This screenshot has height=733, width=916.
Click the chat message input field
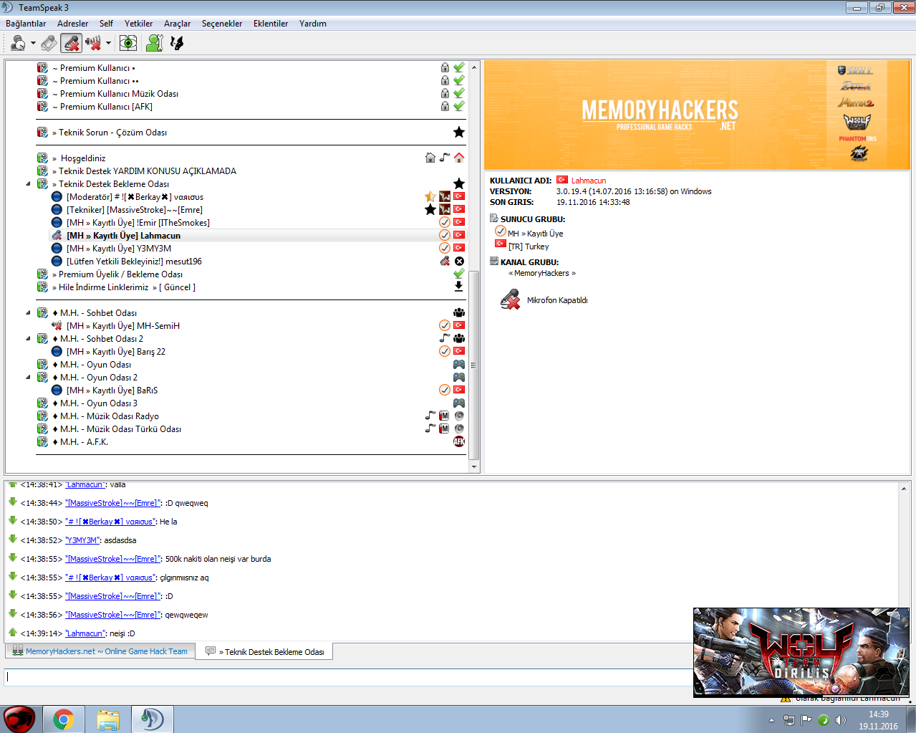pos(349,677)
